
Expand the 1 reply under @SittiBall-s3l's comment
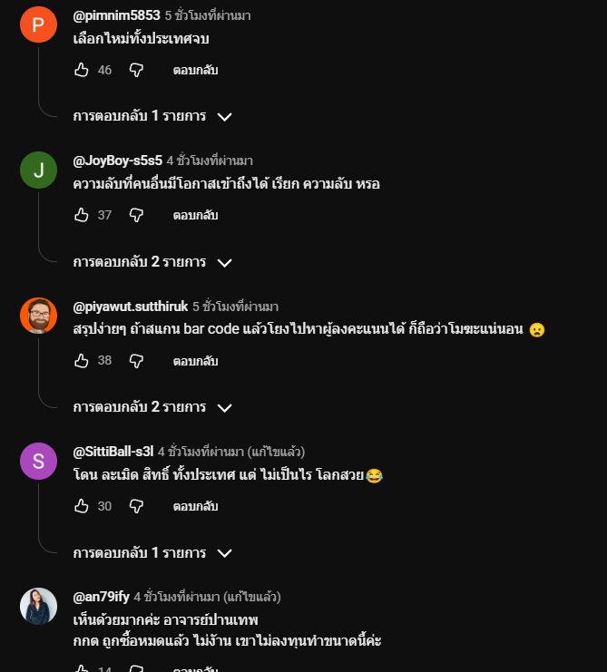[x=152, y=552]
